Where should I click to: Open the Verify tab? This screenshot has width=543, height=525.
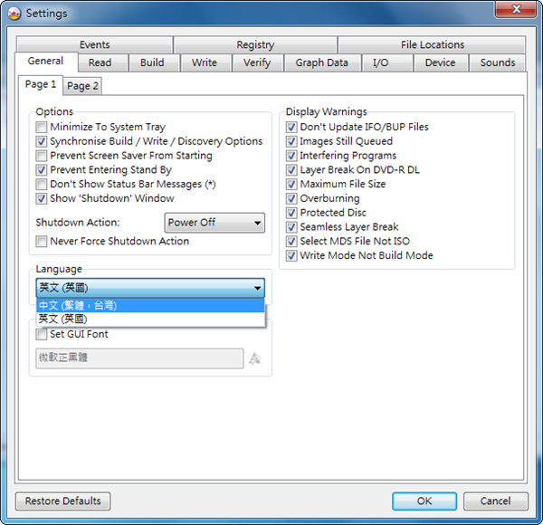click(257, 62)
